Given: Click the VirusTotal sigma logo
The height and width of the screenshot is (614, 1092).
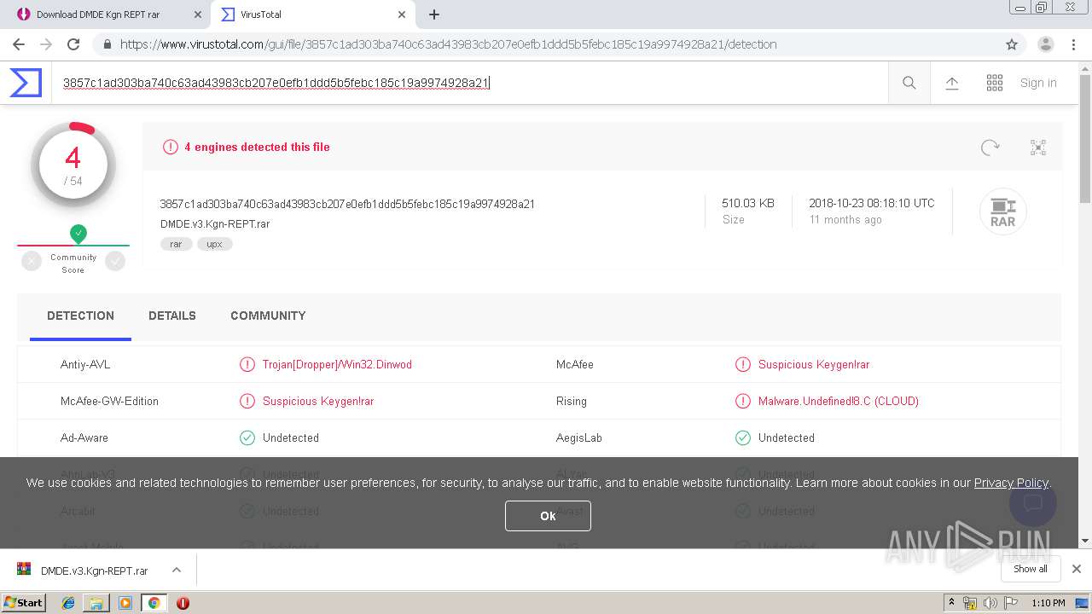Looking at the screenshot, I should [x=26, y=83].
